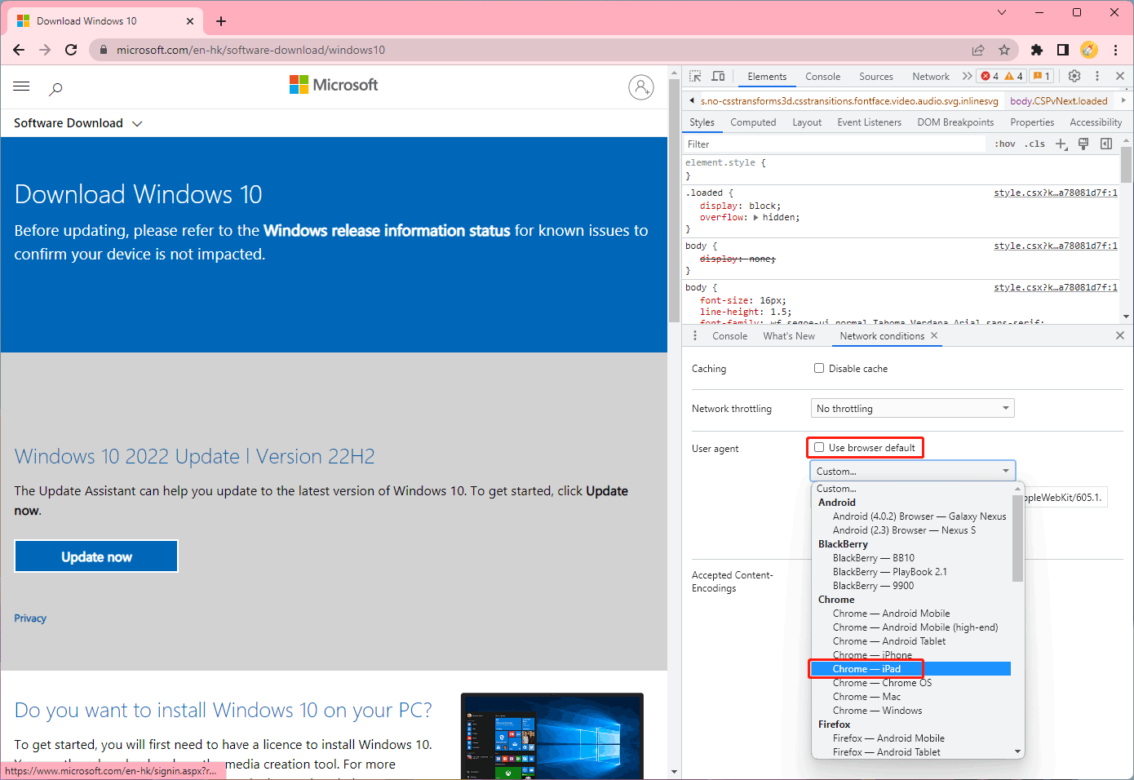Click the :hov element state toggle
The image size is (1134, 780).
click(1004, 144)
